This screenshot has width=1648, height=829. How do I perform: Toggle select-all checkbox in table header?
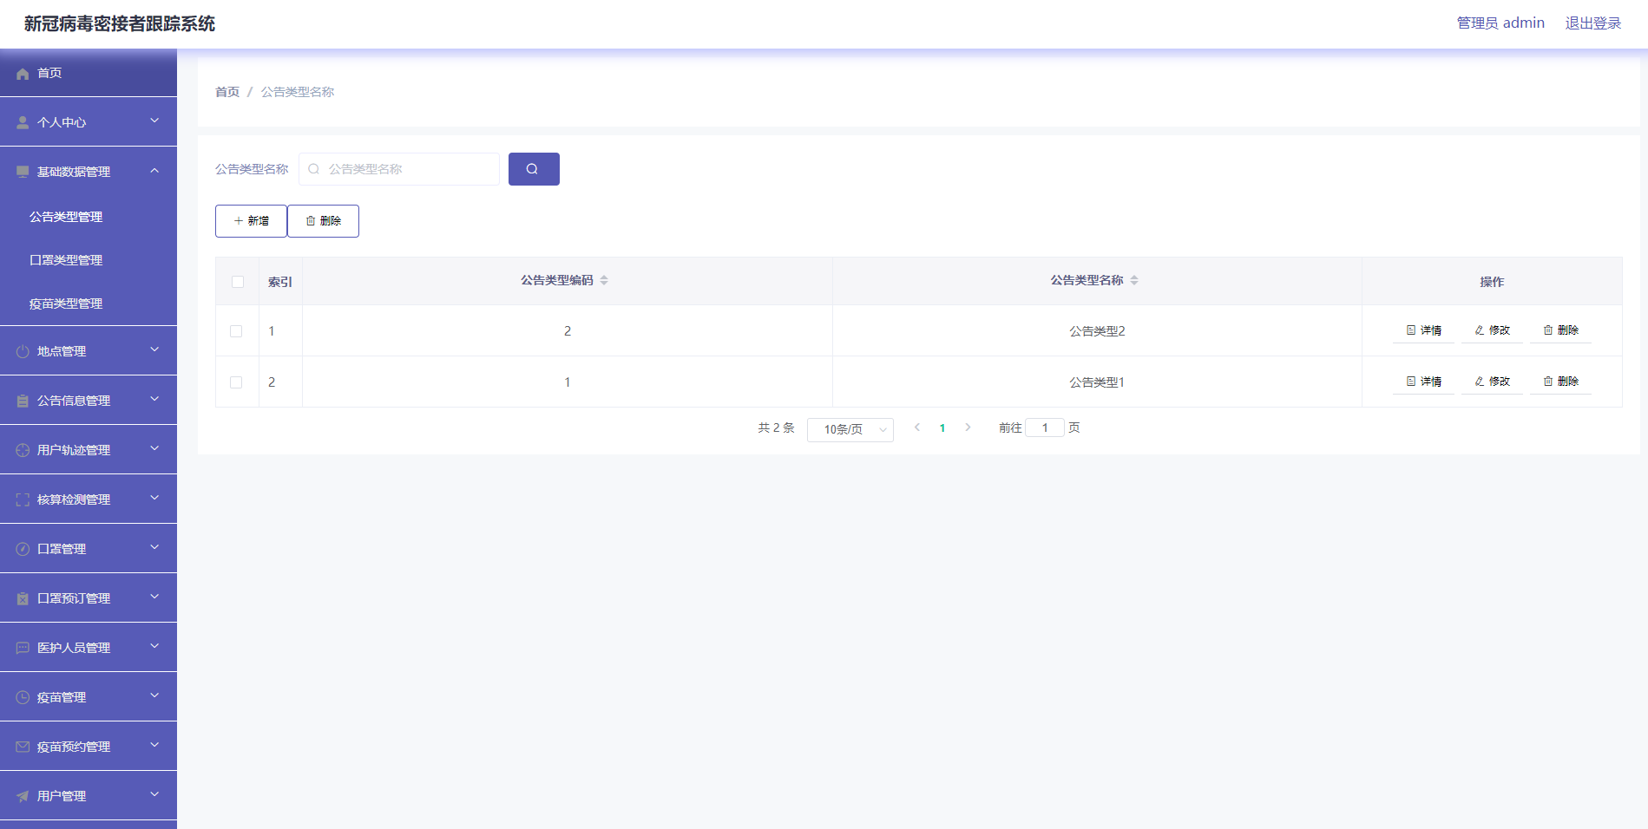click(x=238, y=282)
